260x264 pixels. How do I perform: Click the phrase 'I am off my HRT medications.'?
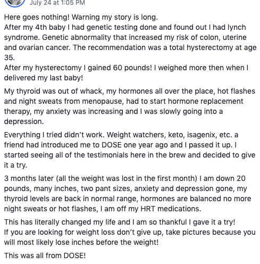tap(150, 209)
